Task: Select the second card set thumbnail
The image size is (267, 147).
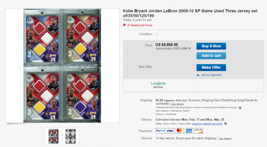Action: (70, 136)
